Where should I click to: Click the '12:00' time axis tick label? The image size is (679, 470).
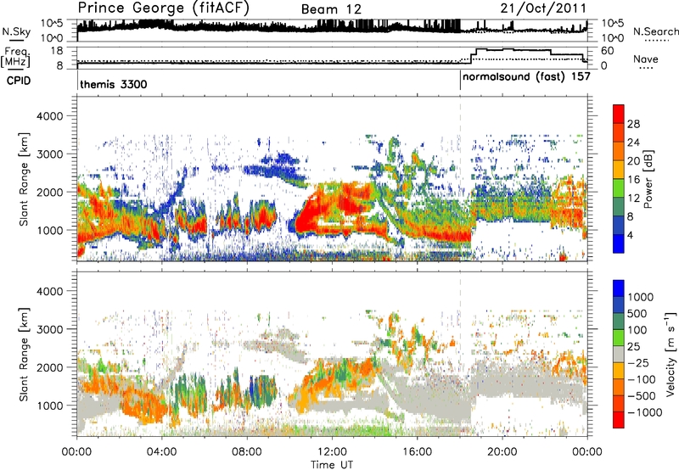332,452
